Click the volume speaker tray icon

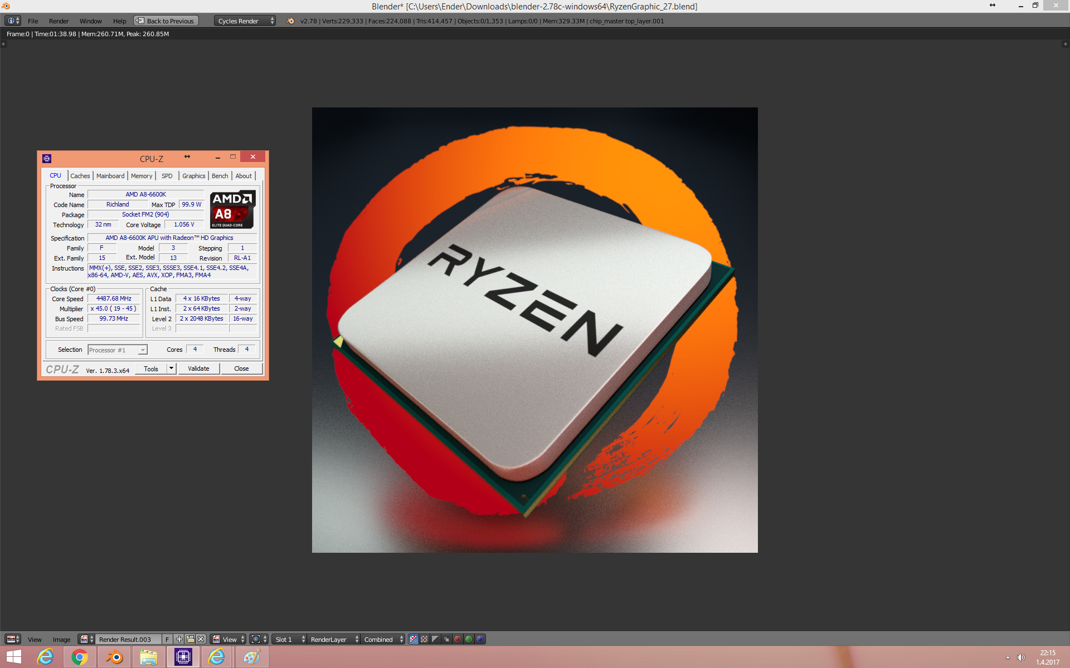pyautogui.click(x=1021, y=657)
